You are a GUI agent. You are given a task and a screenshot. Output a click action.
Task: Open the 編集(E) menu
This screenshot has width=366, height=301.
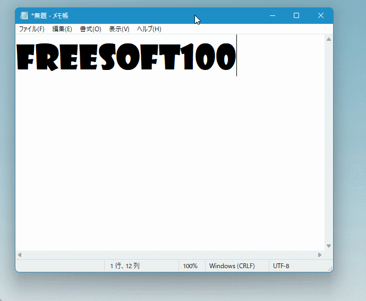tap(62, 29)
